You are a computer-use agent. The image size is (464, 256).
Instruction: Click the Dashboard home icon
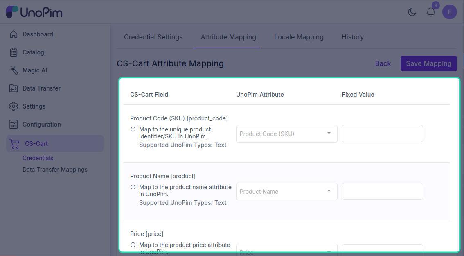coord(14,34)
